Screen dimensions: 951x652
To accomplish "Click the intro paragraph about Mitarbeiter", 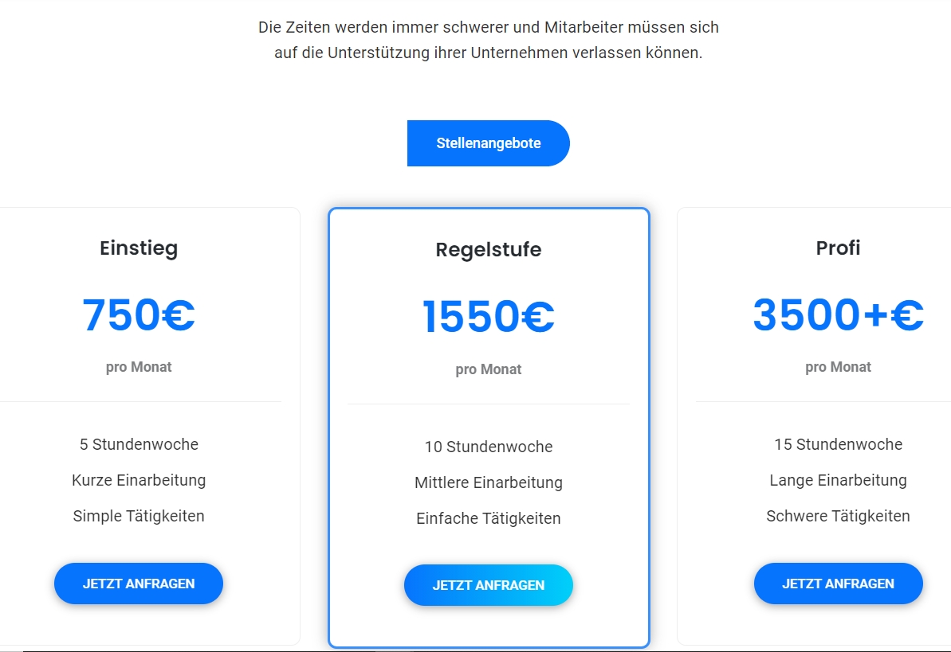I will (488, 40).
